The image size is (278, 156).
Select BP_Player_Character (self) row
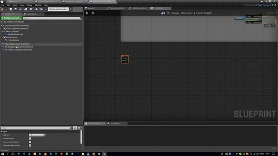pos(14,22)
